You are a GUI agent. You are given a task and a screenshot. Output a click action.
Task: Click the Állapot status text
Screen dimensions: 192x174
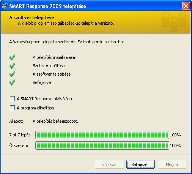[x=55, y=121]
